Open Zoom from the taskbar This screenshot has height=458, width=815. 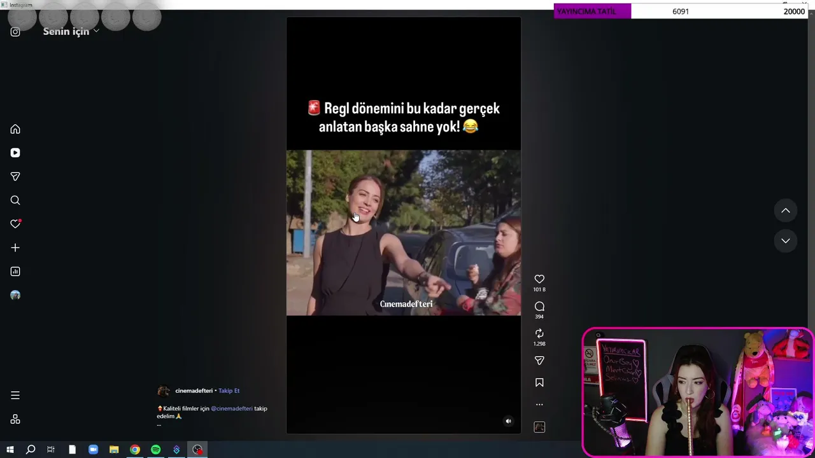[x=93, y=450]
